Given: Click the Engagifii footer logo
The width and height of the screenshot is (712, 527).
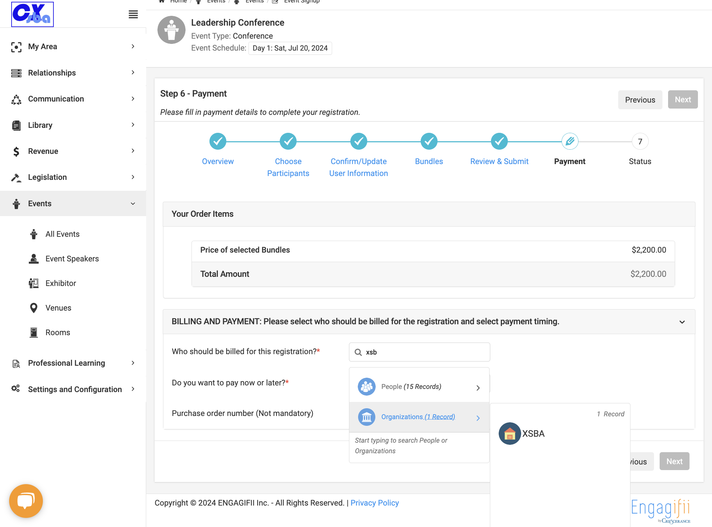Looking at the screenshot, I should (x=660, y=511).
